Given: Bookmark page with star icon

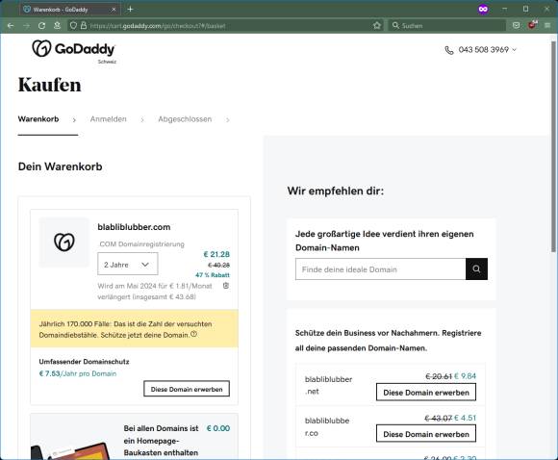Looking at the screenshot, I should click(x=377, y=26).
